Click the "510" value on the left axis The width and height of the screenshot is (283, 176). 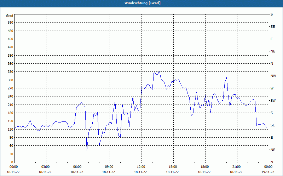[x=11, y=23]
